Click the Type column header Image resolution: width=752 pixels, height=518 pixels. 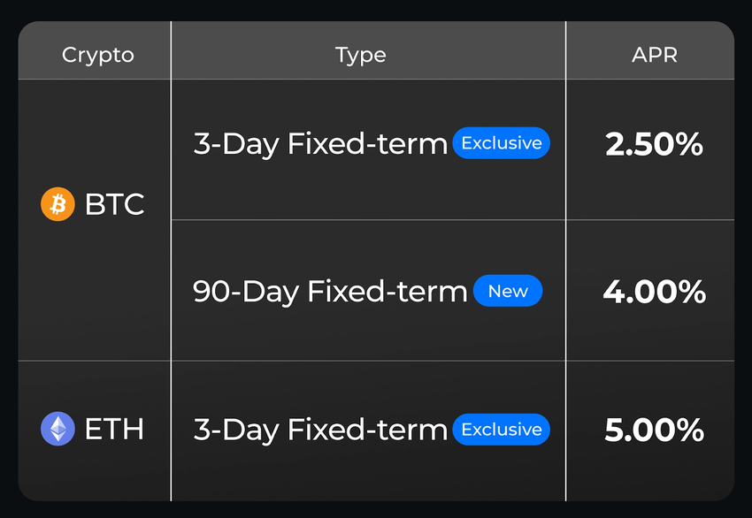[360, 55]
